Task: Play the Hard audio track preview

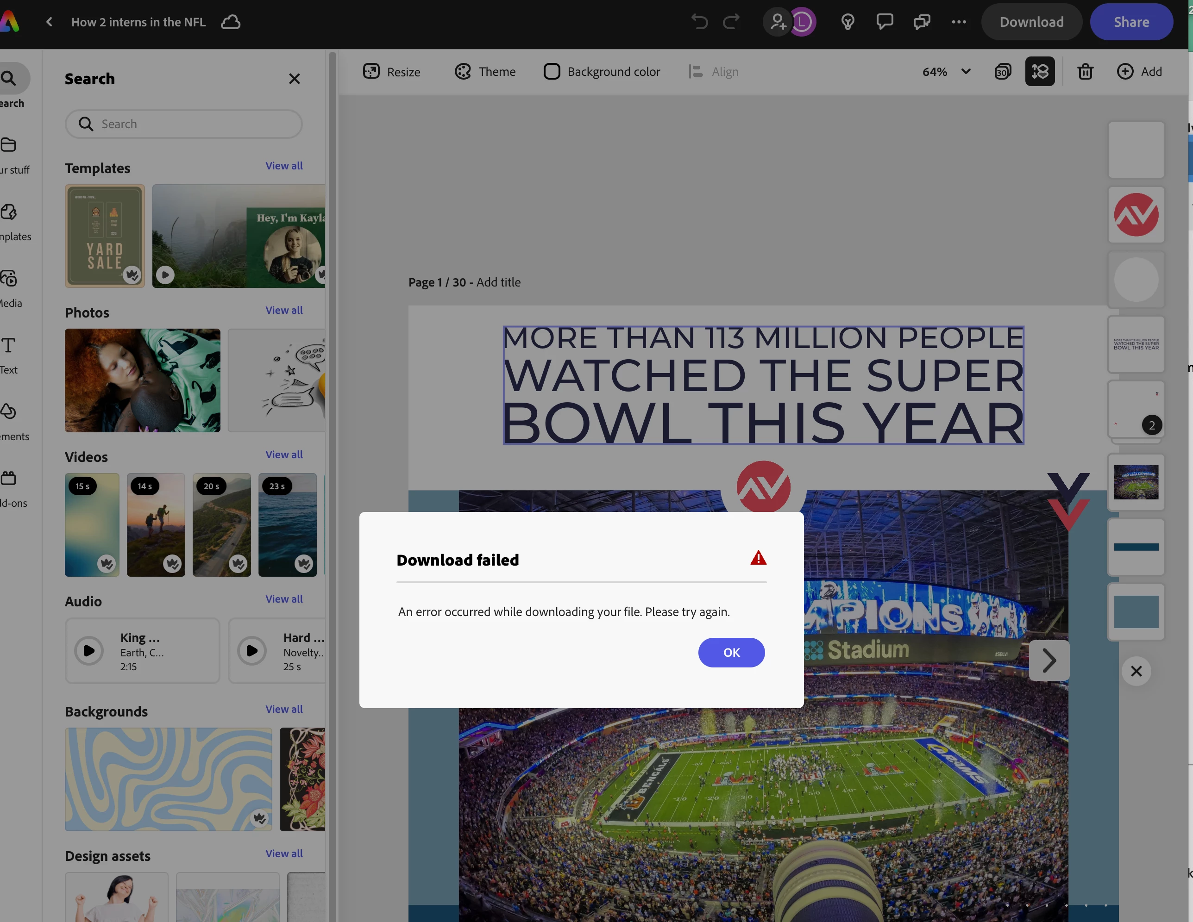Action: [252, 651]
